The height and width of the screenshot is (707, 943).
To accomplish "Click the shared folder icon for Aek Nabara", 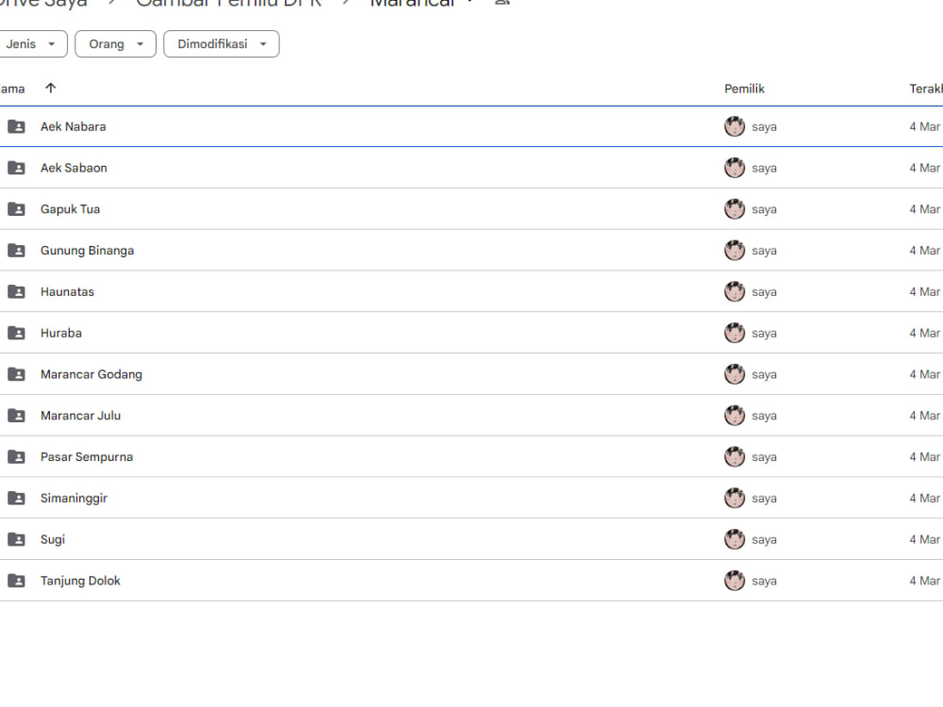I will [x=16, y=127].
